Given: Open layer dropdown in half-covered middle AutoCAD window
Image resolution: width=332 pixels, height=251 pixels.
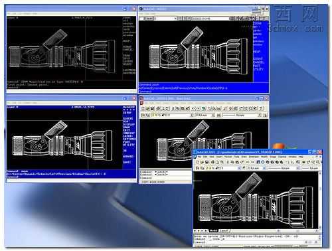Looking at the screenshot, I should click(x=192, y=115).
